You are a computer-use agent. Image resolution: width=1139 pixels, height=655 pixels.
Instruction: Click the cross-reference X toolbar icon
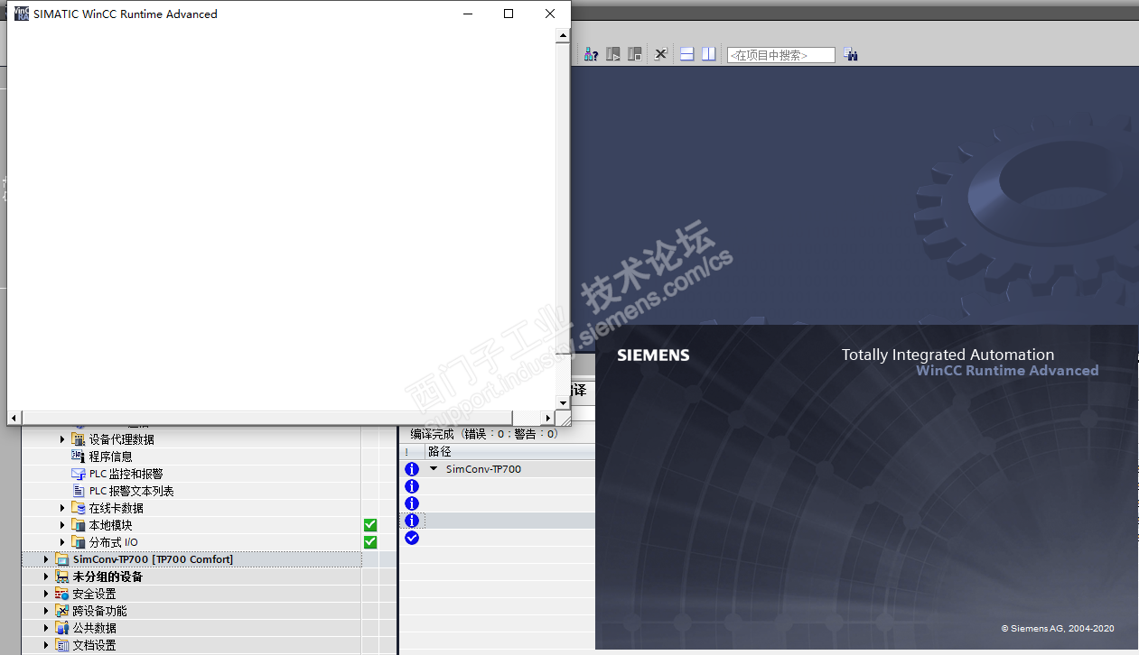coord(660,54)
